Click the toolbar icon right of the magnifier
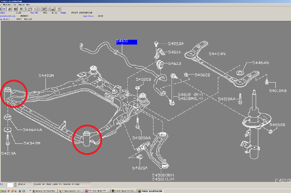291x193 pixels. 30,9
